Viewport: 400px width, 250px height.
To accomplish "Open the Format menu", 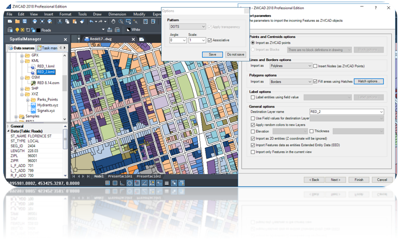I will pyautogui.click(x=65, y=14).
